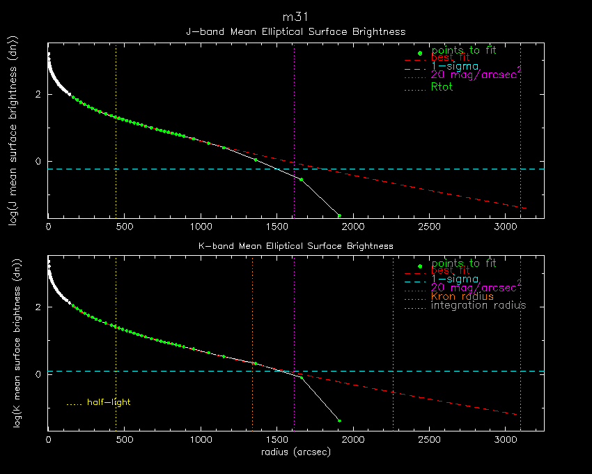Click the green dot marker in J-band legend
592x474 pixels.
point(419,53)
